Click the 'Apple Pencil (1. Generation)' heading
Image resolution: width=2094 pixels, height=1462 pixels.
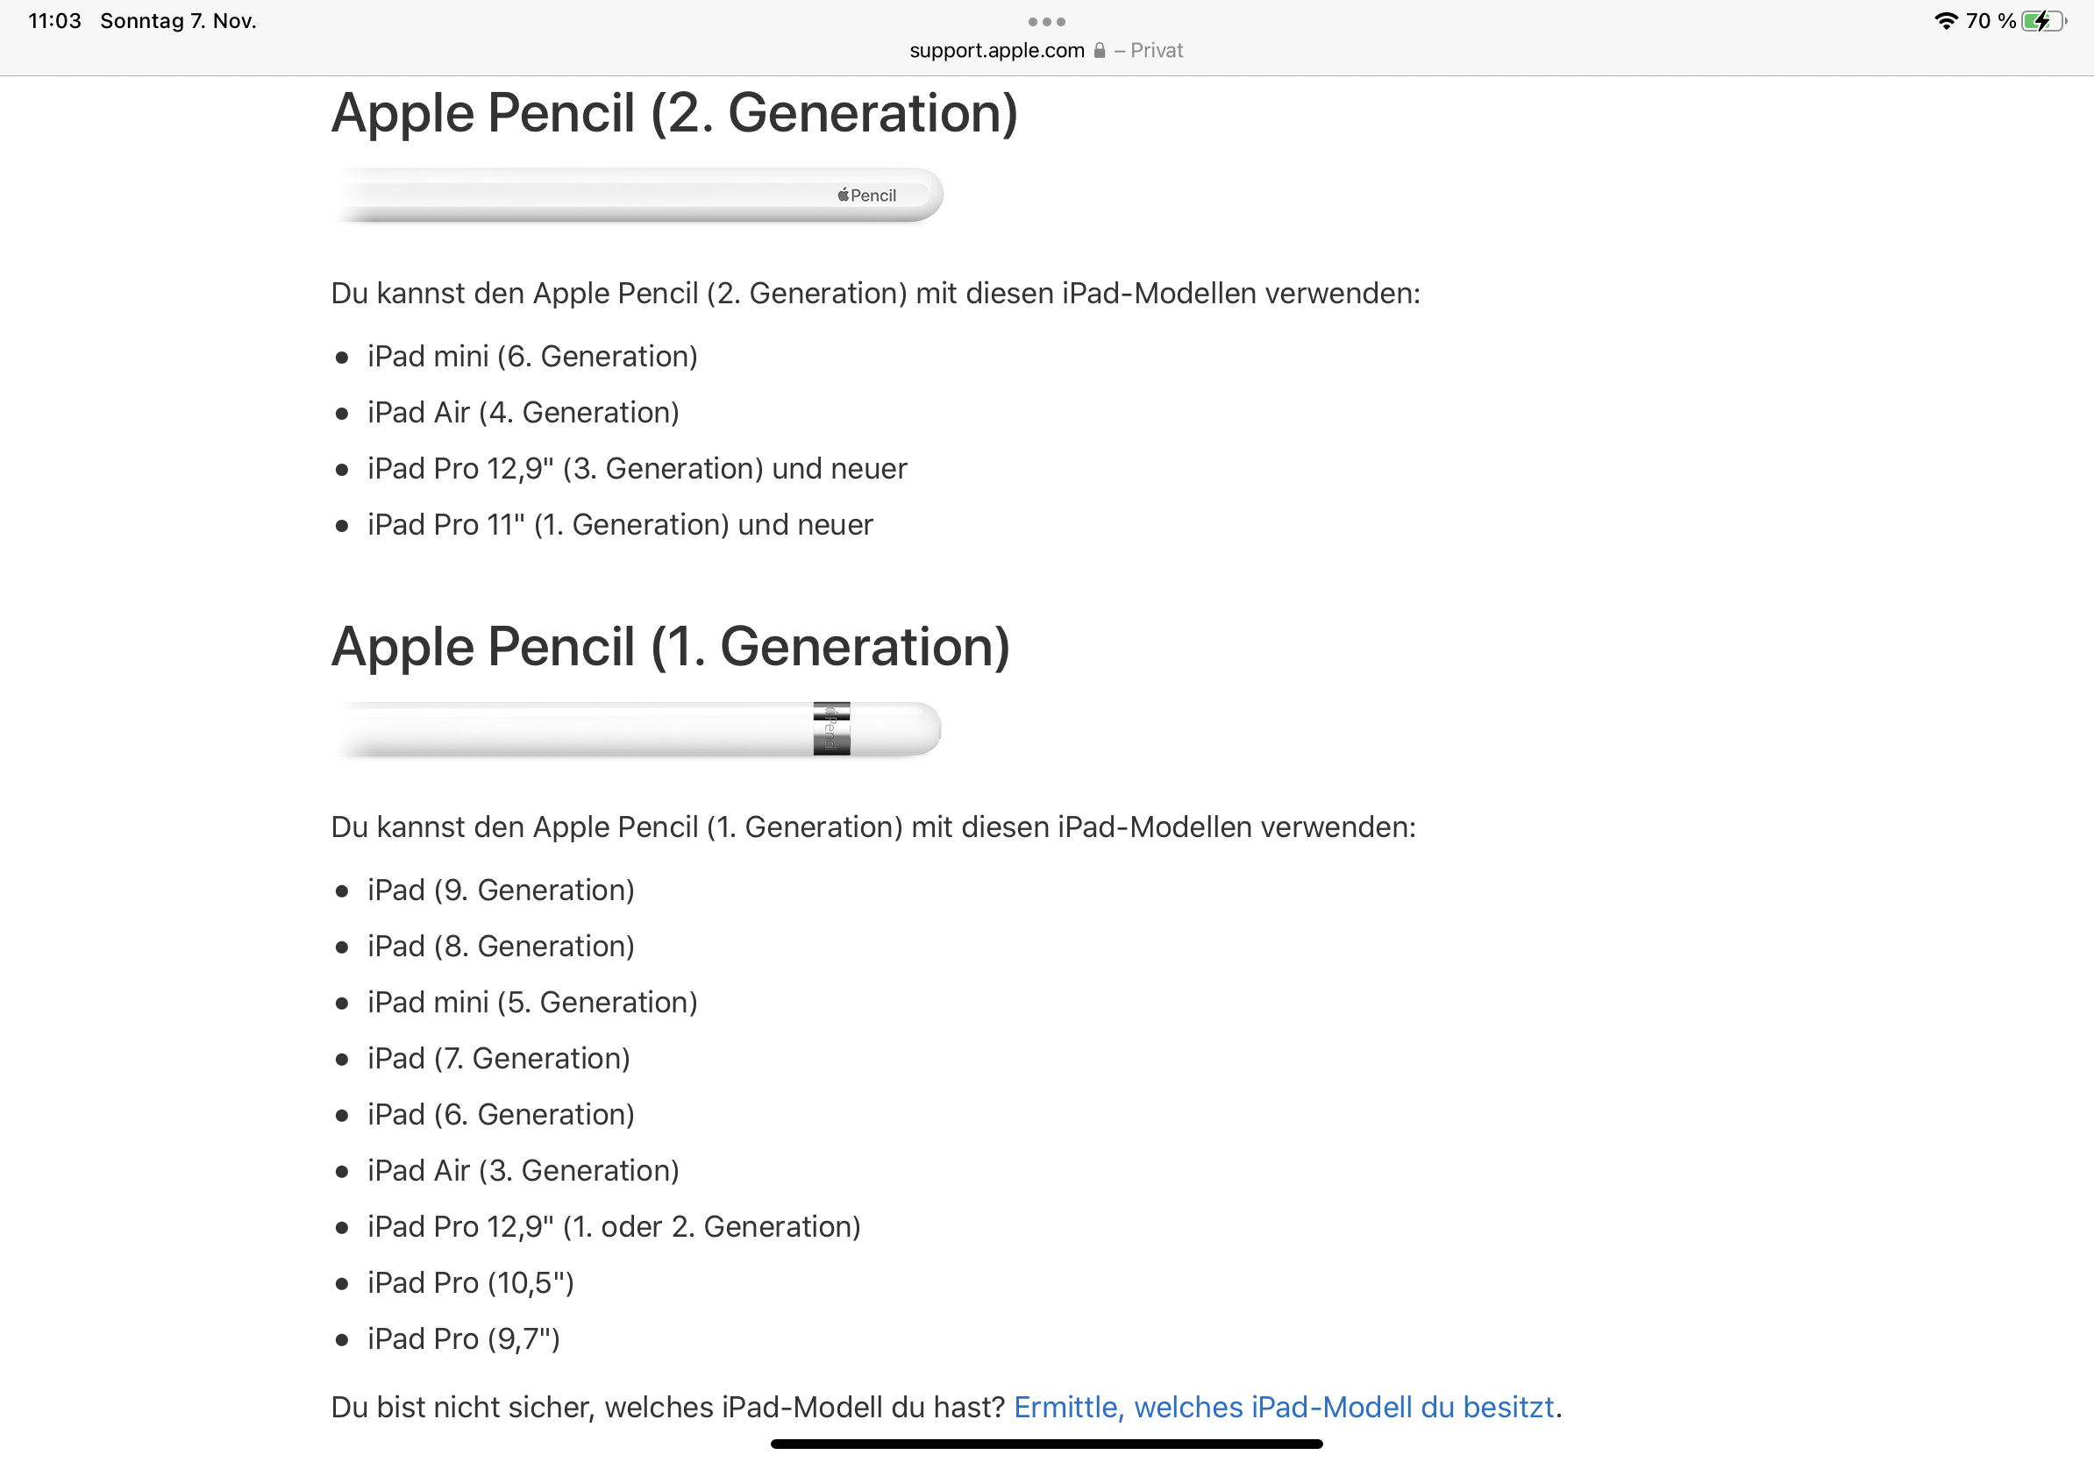(670, 646)
